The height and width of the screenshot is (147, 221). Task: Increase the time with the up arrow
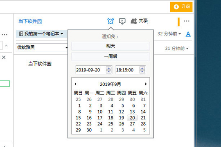(x=142, y=68)
